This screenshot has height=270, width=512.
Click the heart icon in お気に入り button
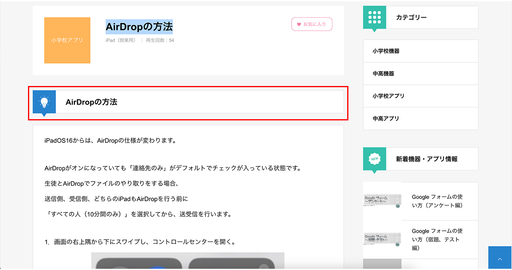299,24
